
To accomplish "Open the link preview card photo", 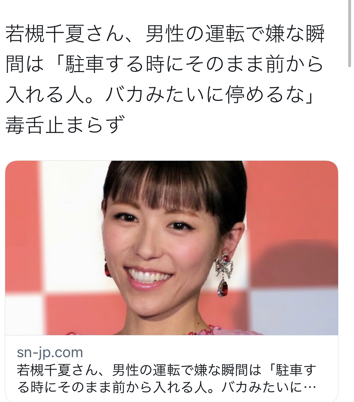I will pos(171,248).
